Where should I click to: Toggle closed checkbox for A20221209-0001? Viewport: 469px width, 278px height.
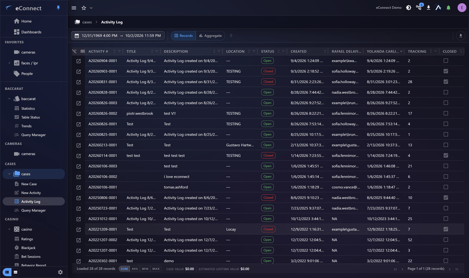pyautogui.click(x=446, y=229)
